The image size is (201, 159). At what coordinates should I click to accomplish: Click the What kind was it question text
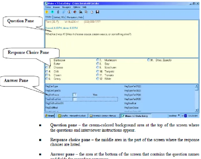88,34
